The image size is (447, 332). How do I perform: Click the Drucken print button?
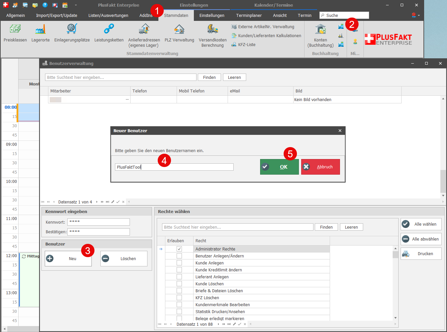coord(421,254)
